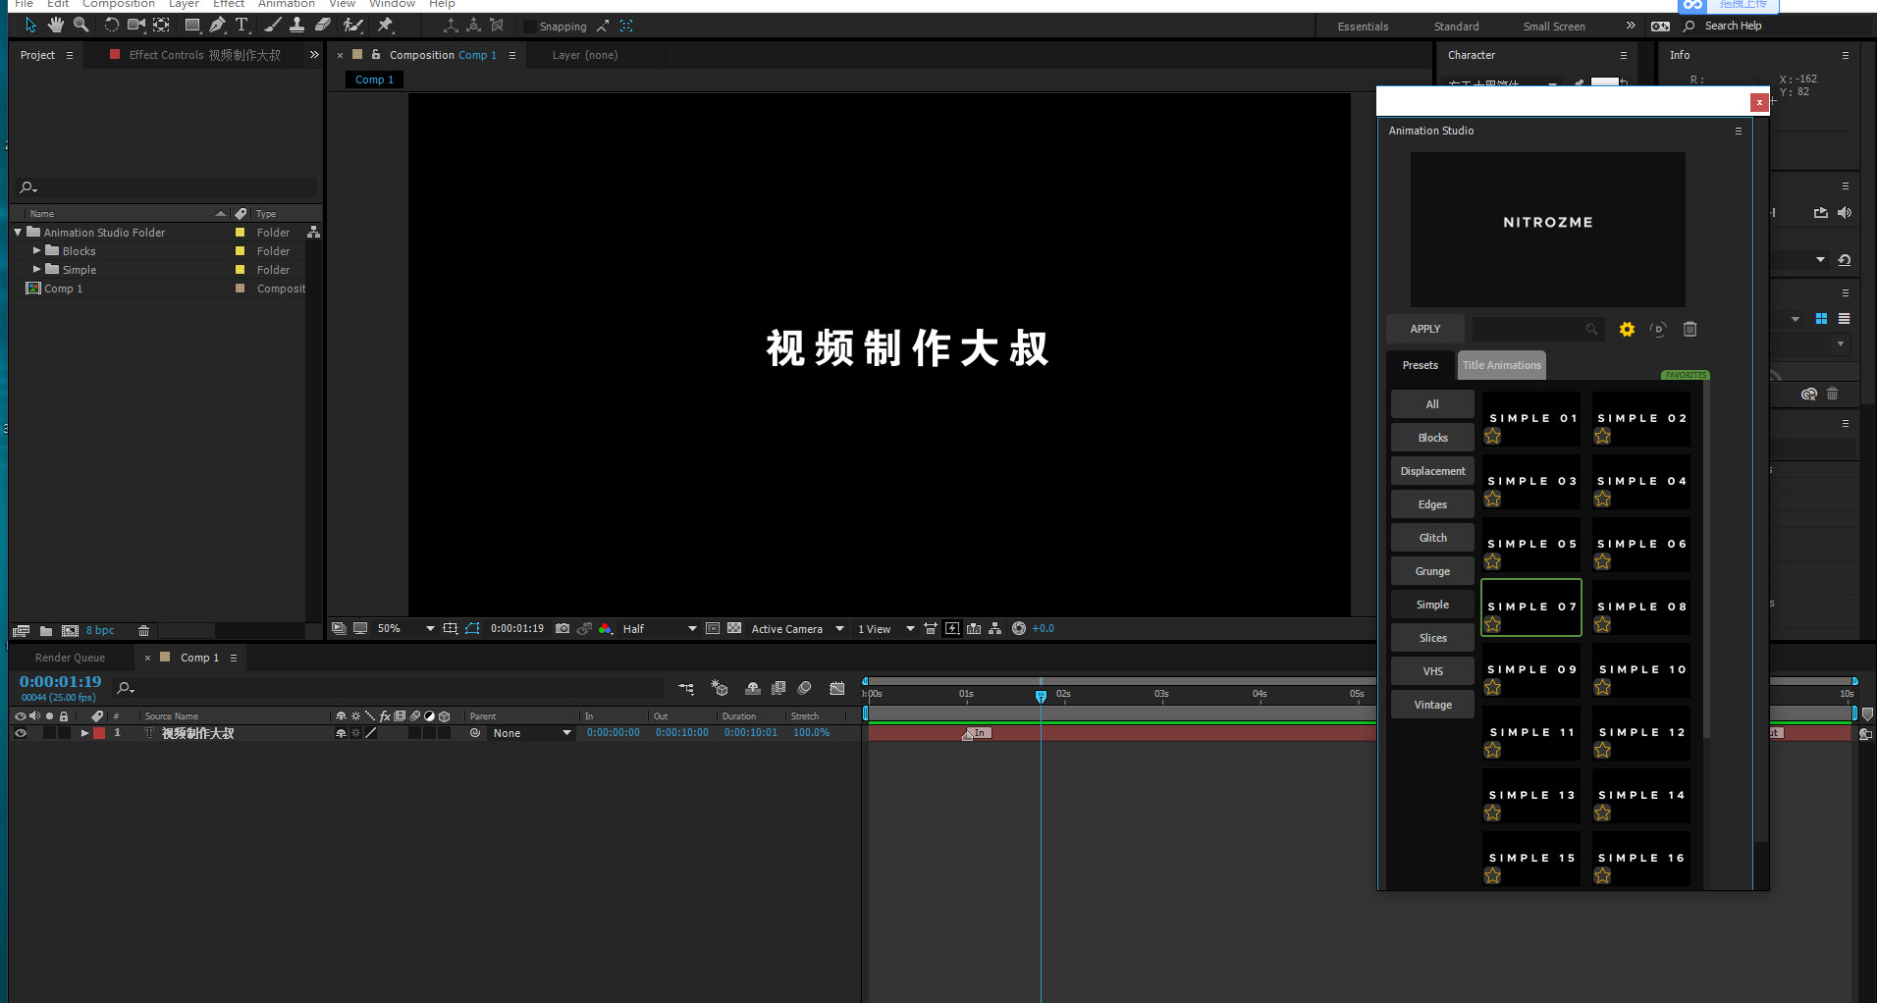Open the Active Camera dropdown

point(797,628)
